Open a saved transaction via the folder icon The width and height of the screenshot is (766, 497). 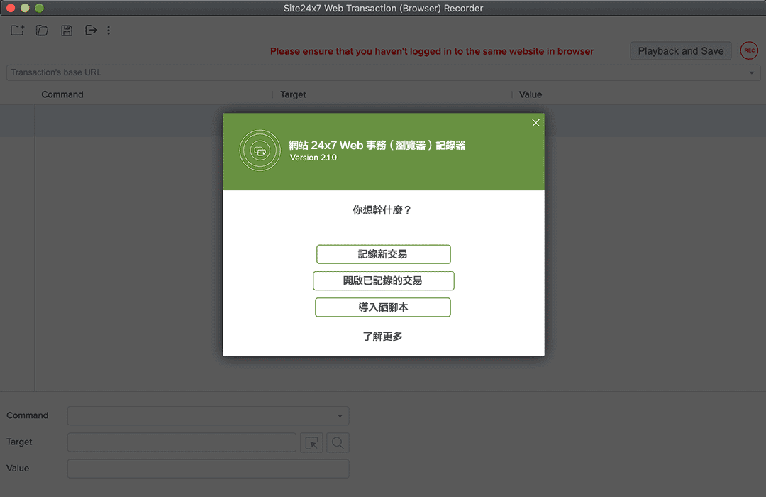(41, 30)
